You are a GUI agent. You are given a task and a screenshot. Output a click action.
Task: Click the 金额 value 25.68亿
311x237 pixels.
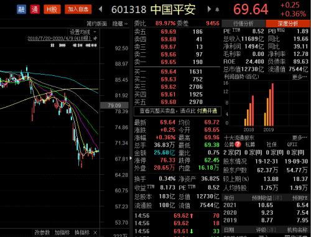[x=164, y=152]
